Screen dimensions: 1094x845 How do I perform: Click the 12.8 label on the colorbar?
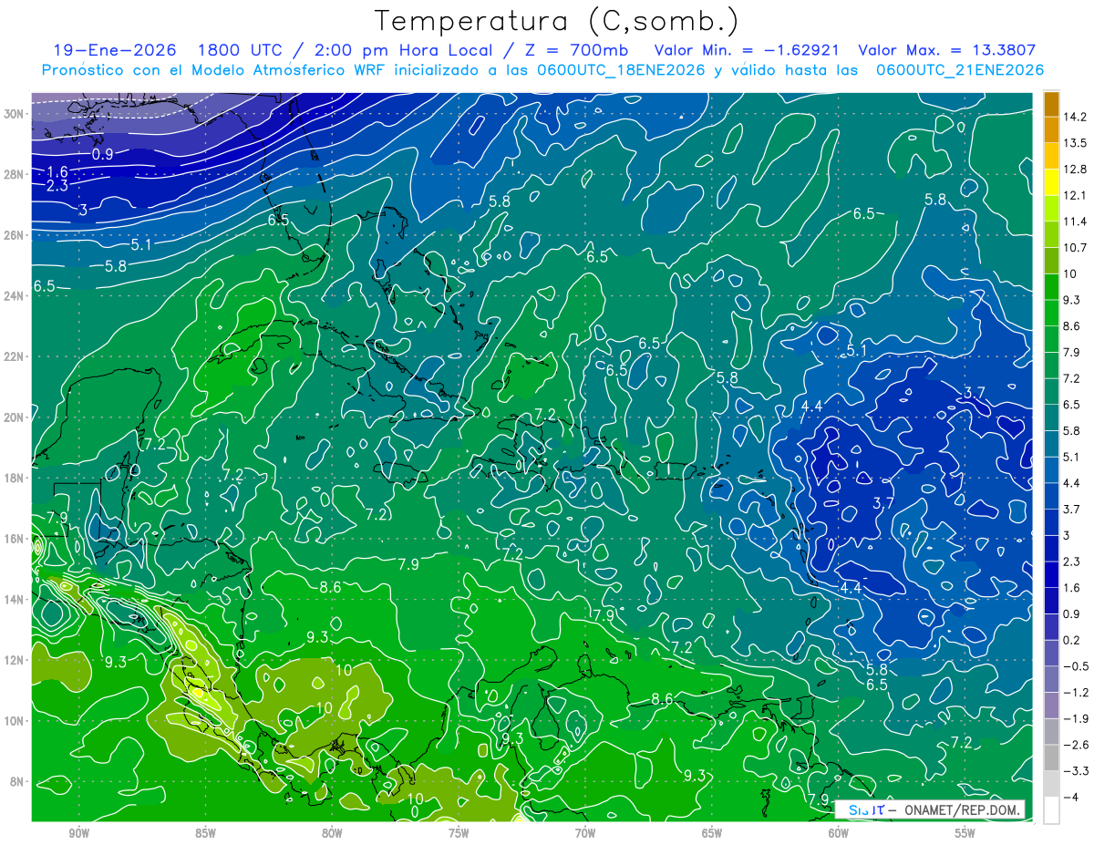point(1073,170)
